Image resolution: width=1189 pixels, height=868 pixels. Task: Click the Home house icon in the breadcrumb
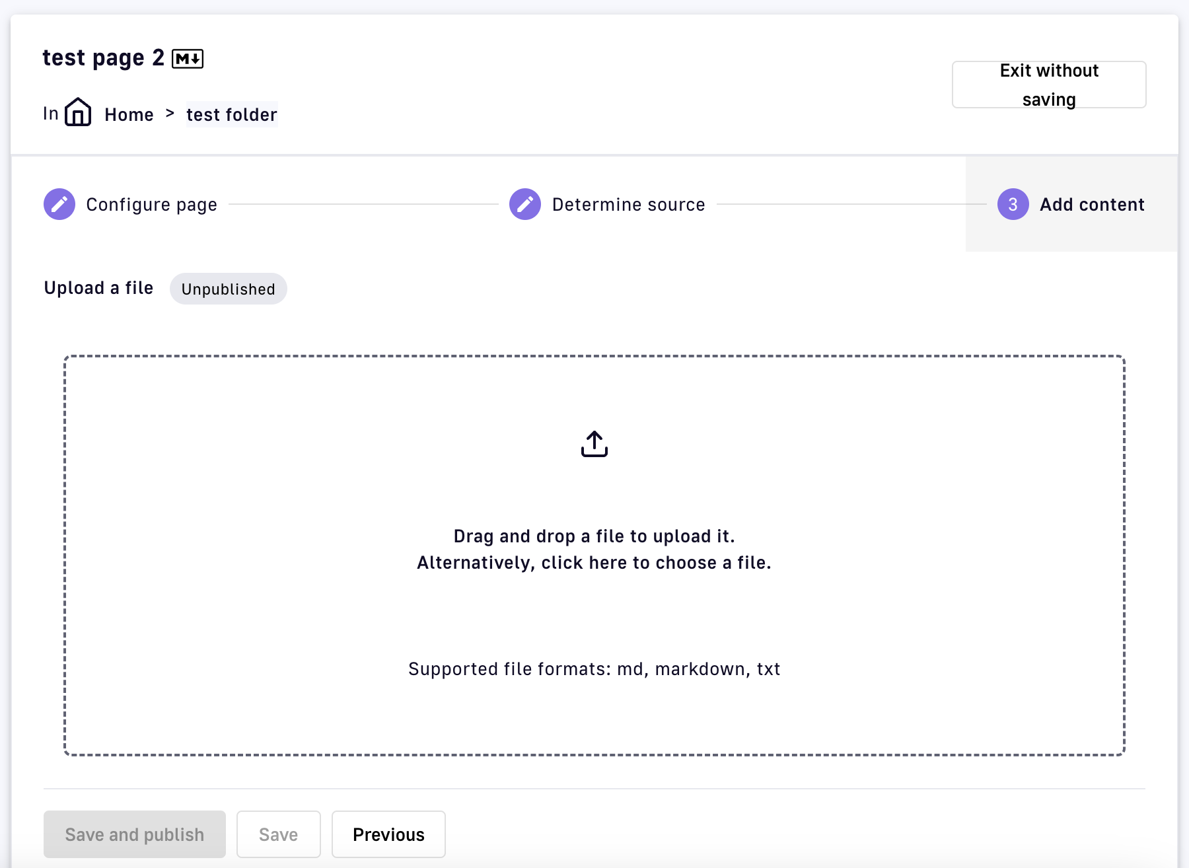78,112
